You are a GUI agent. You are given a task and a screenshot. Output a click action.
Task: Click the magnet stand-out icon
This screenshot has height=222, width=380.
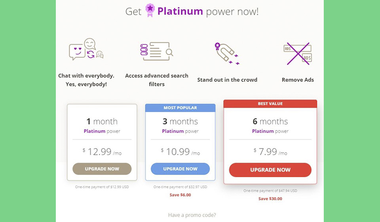(227, 53)
